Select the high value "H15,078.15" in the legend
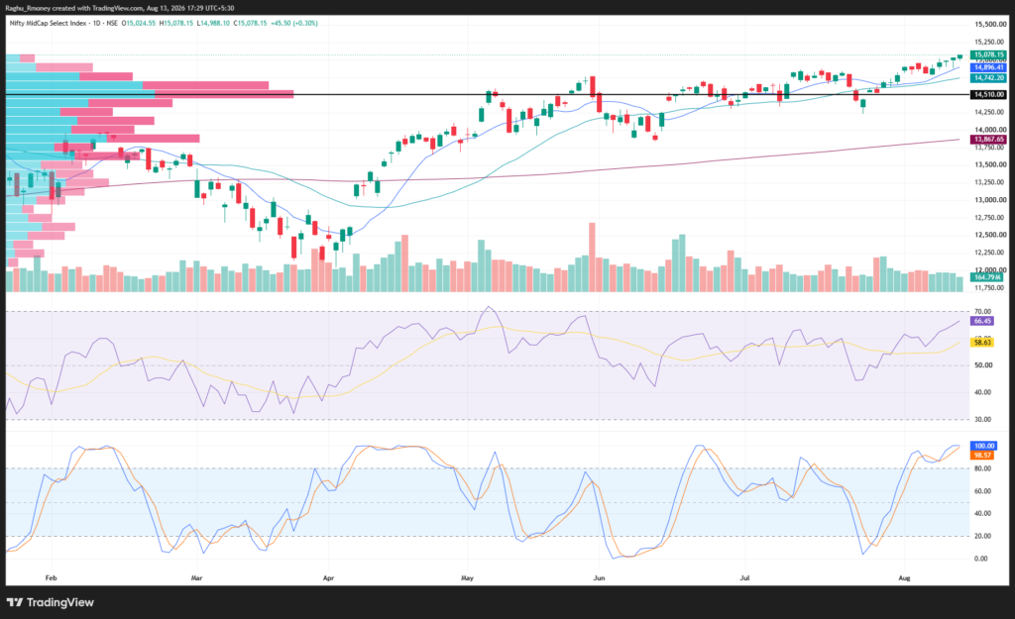Viewport: 1015px width, 619px height. point(176,23)
